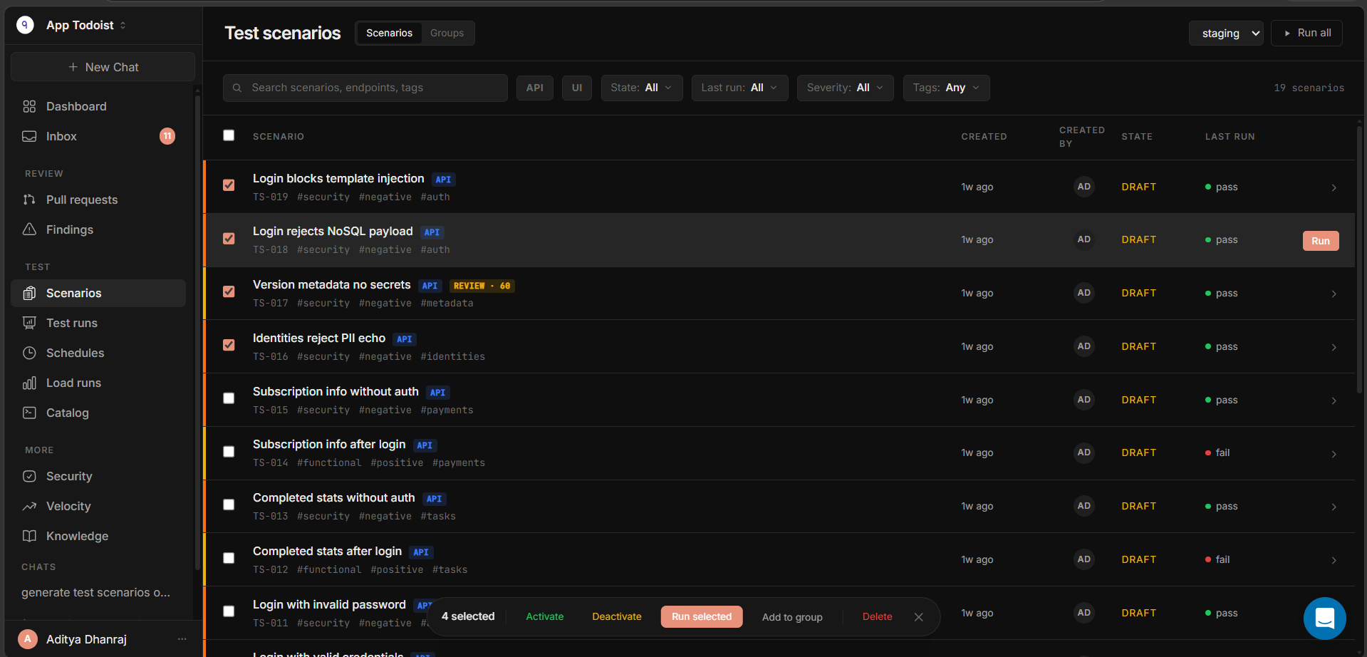Run the Login rejects NoSQL payload scenario
This screenshot has height=657, width=1367.
click(x=1321, y=241)
